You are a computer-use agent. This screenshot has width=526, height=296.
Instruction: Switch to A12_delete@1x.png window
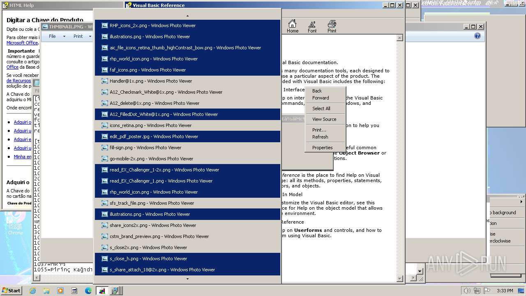tap(187, 103)
